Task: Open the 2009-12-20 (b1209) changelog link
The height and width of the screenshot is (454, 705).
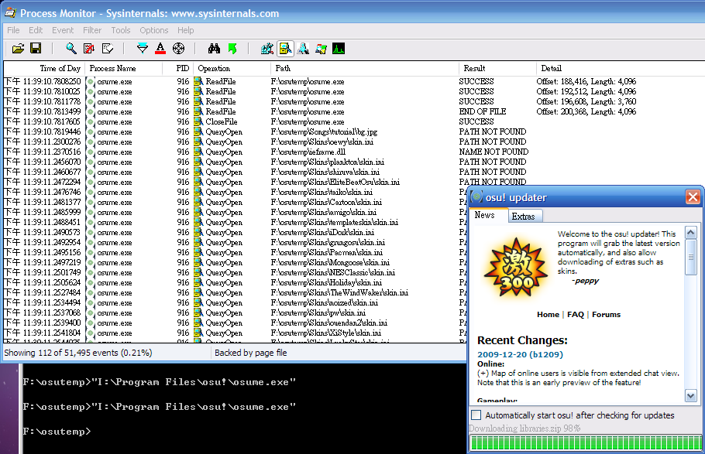Action: click(520, 354)
